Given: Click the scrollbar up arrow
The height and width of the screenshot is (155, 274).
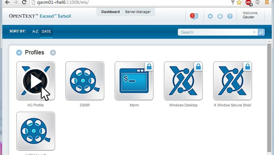Looking at the screenshot, I should coord(269,42).
